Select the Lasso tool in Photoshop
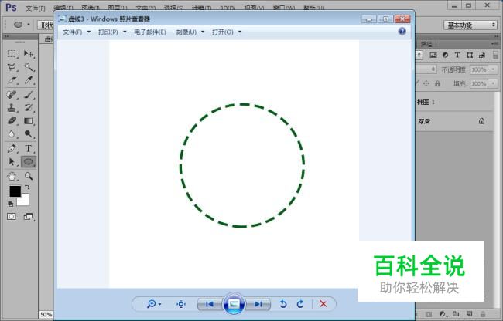 (12, 67)
